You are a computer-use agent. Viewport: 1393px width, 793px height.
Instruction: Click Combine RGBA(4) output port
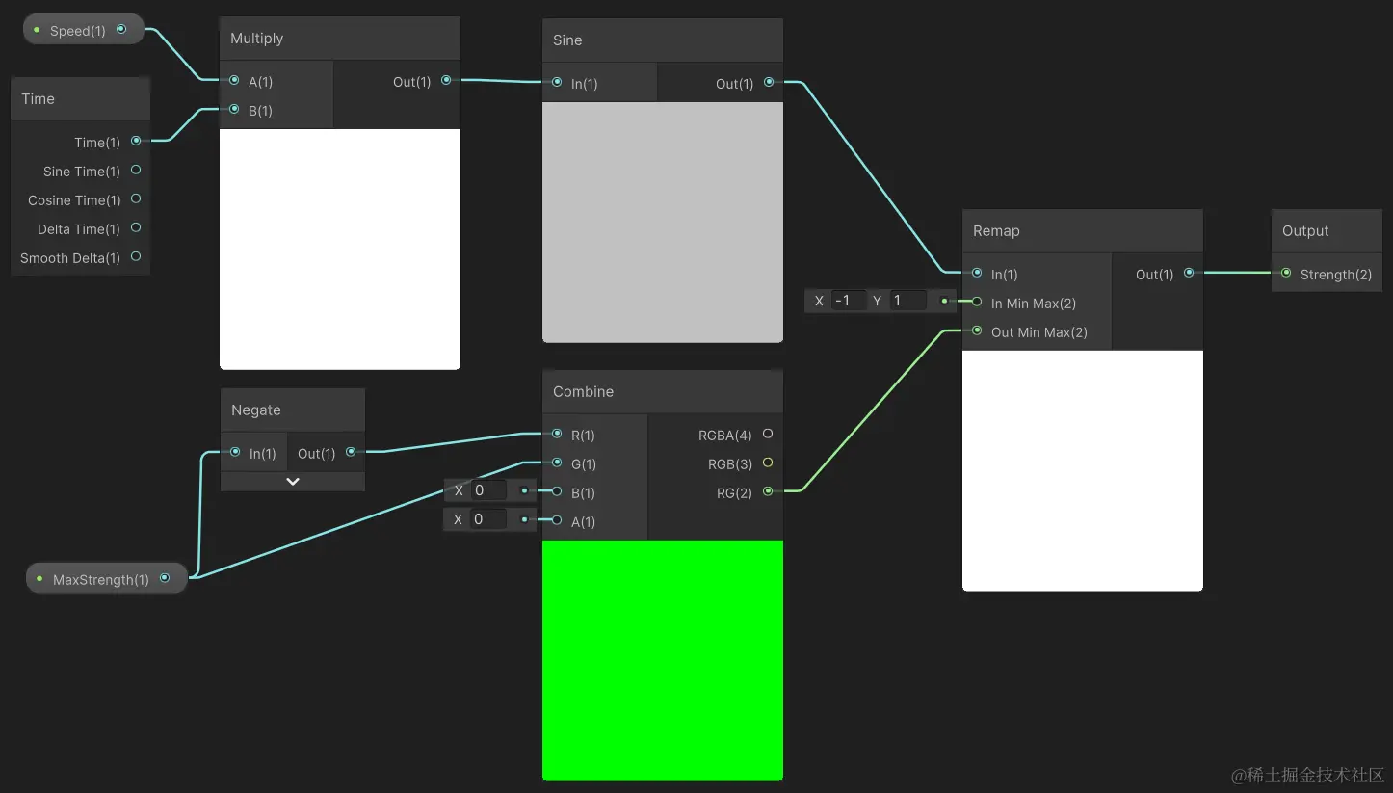pyautogui.click(x=768, y=435)
